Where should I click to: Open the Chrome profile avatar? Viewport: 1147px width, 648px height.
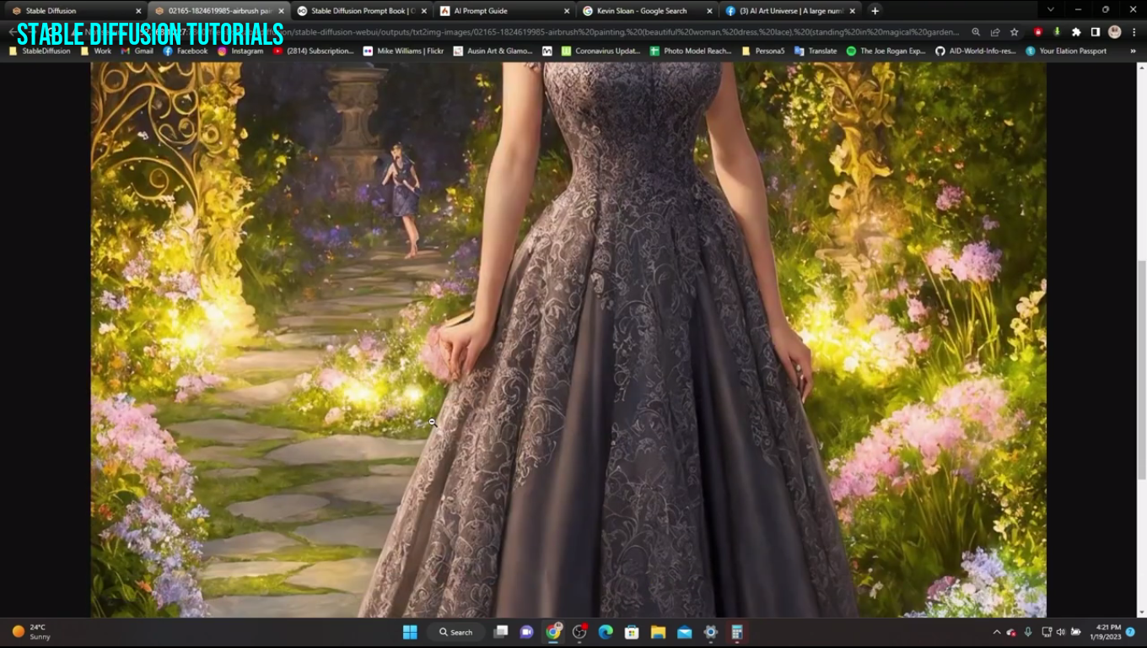(x=1114, y=32)
